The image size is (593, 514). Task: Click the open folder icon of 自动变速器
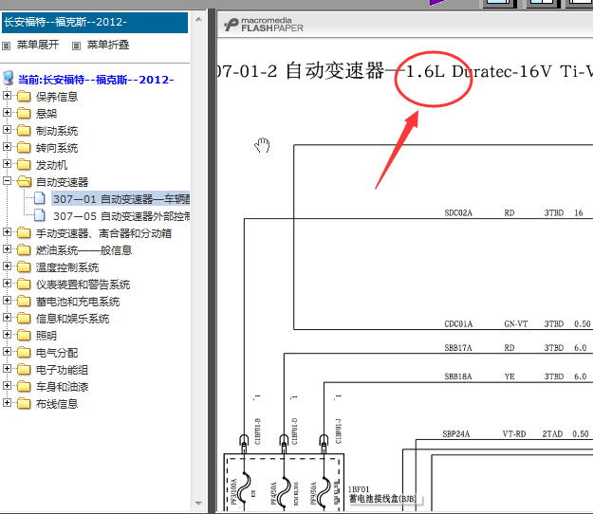coord(25,181)
